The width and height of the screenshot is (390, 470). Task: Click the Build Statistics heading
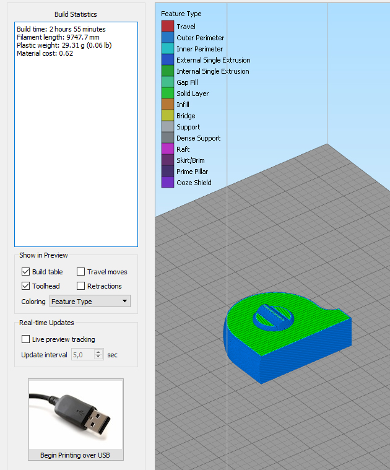[x=76, y=14]
